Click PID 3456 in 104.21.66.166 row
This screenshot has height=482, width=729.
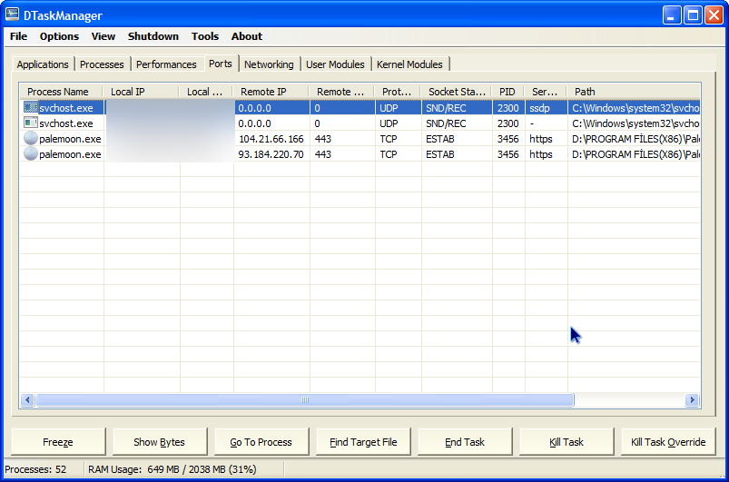pos(508,139)
